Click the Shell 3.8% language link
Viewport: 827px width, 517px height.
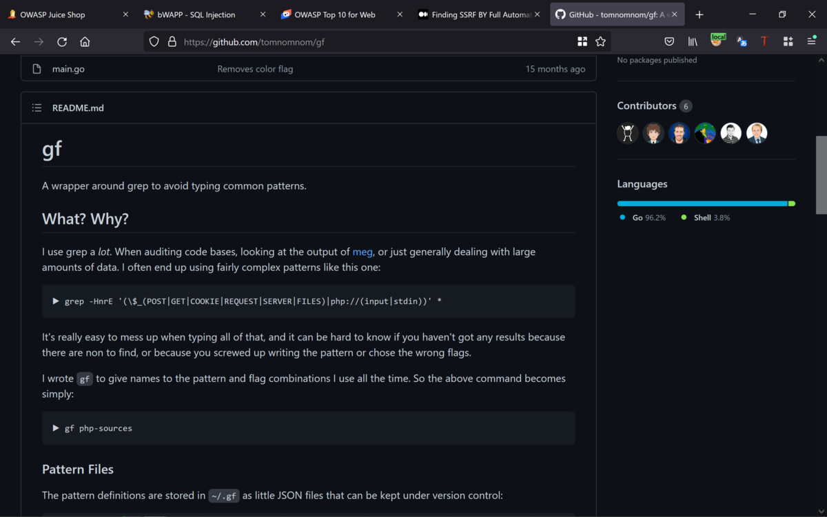pos(706,217)
